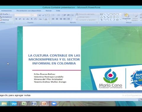
Task: Switch to the Vista tab
Action: pyautogui.click(x=58, y=11)
